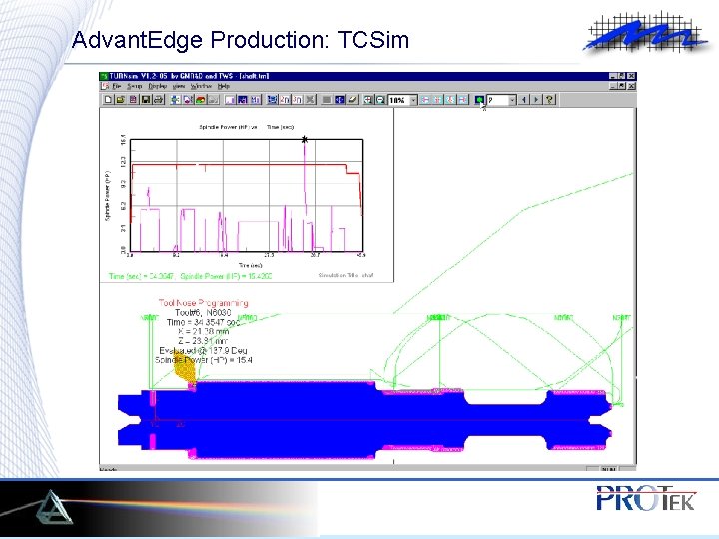Click the 'Tool Nose Programming' red label
Image resolution: width=719 pixels, height=539 pixels.
point(203,303)
